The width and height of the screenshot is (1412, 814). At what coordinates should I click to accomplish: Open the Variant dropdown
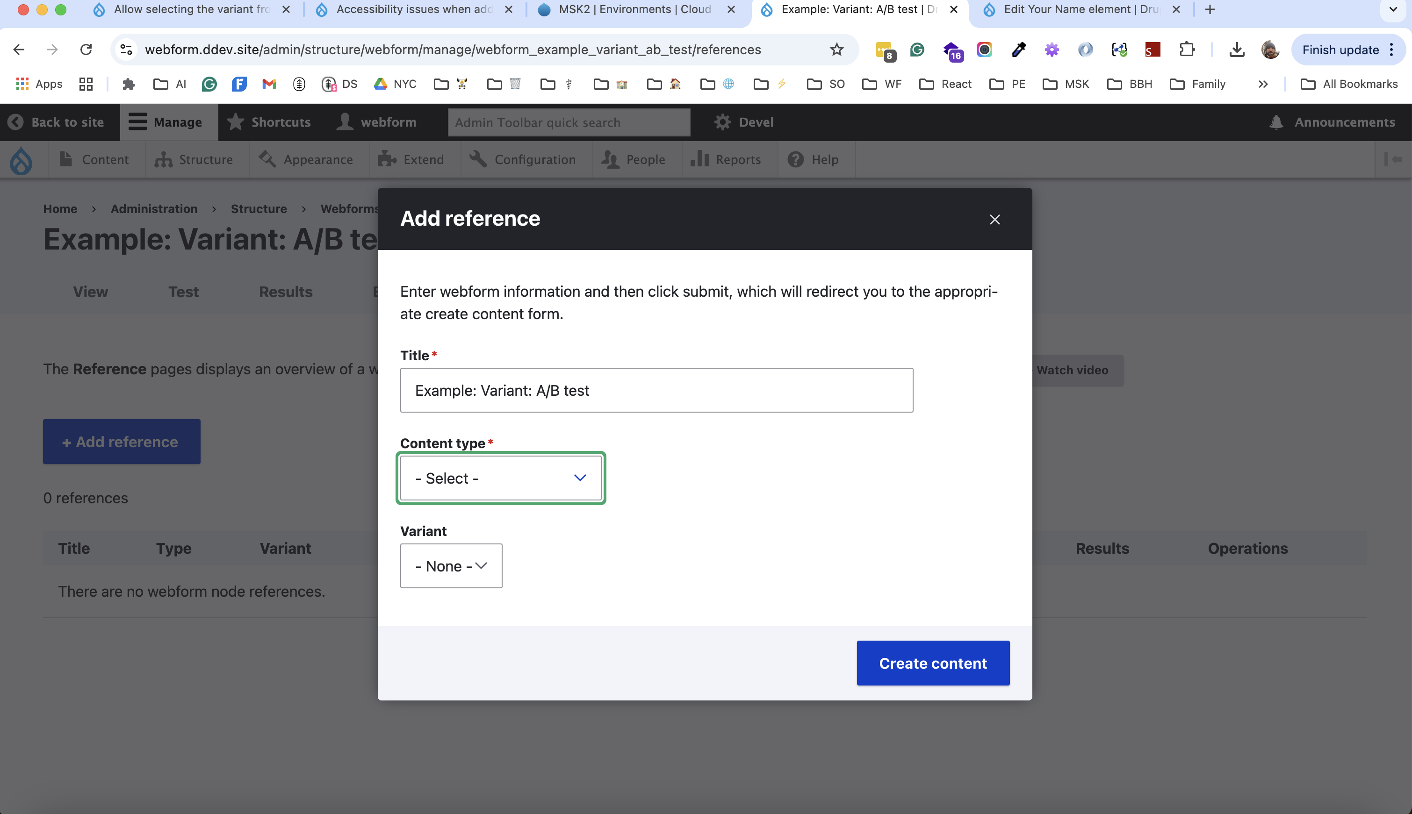(x=451, y=566)
